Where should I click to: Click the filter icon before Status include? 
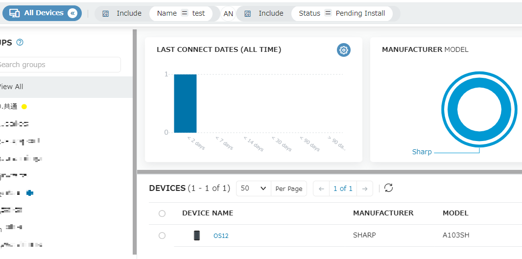click(247, 14)
